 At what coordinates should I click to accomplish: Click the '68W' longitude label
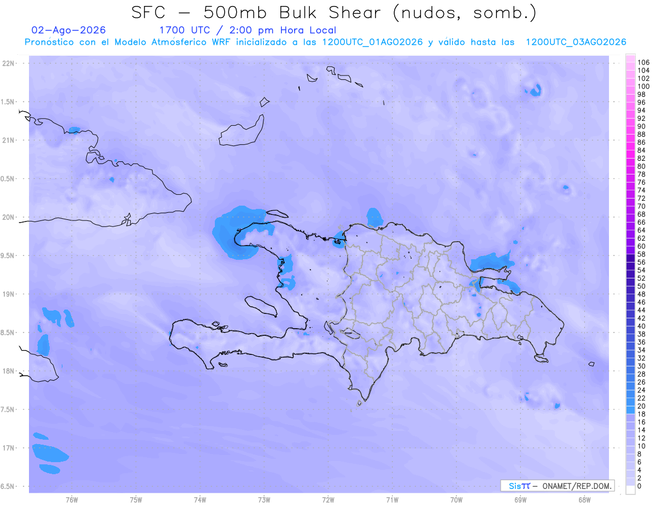point(584,500)
